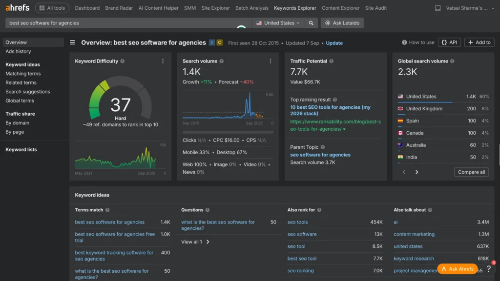Open Search volume card three-dot menu
The image size is (500, 281).
tap(271, 61)
